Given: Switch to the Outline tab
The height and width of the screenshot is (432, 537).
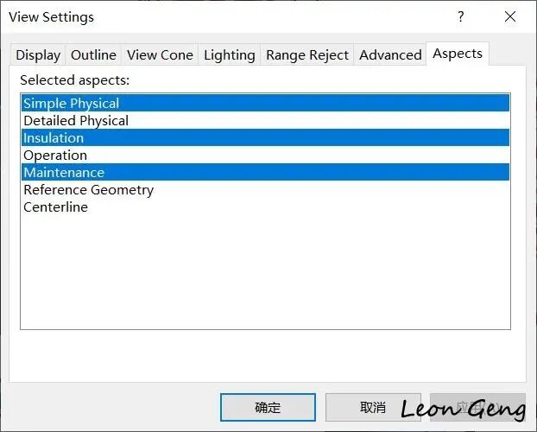Looking at the screenshot, I should [x=93, y=54].
